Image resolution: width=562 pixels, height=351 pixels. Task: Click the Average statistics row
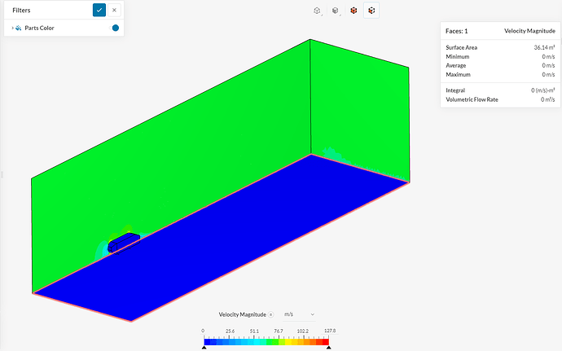point(500,65)
